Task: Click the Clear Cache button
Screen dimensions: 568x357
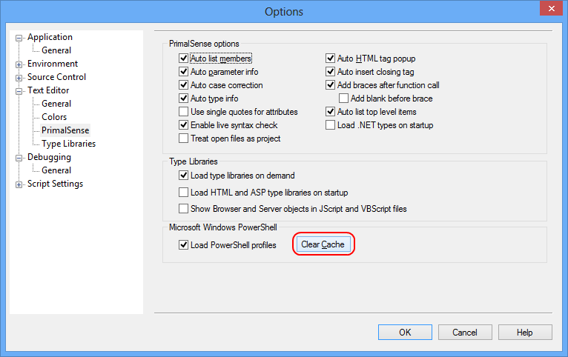Action: (323, 244)
